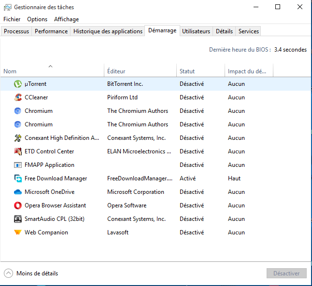Click the Opera Browser Assistant icon
Screen dimensions: 312x286
tap(18, 205)
